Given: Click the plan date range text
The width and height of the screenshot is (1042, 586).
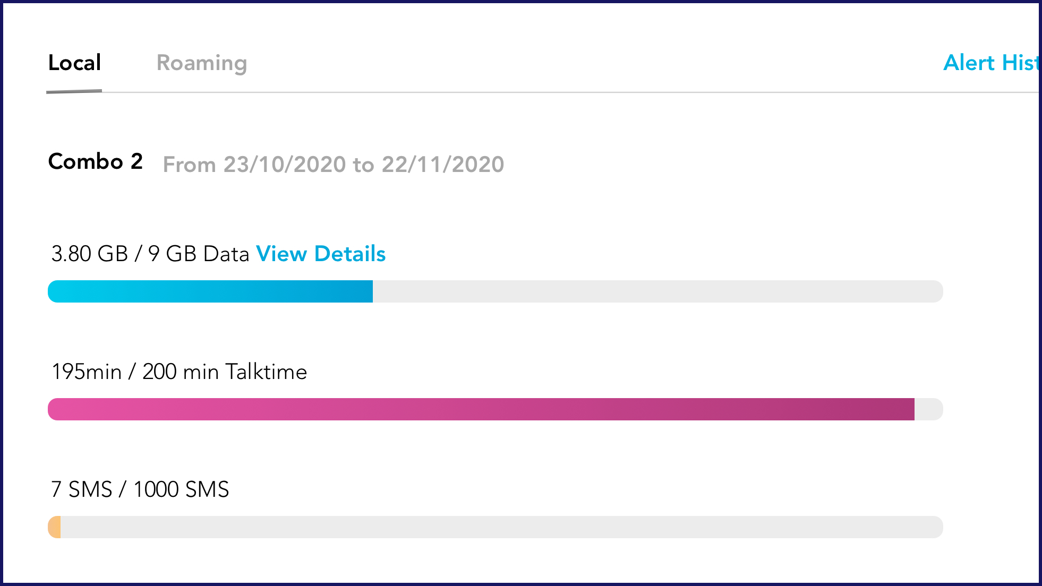Looking at the screenshot, I should point(334,165).
